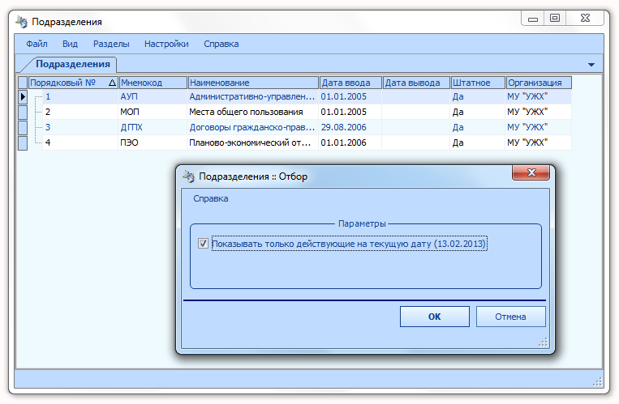Minimize the Подразделения window
619x404 pixels.
(x=533, y=18)
